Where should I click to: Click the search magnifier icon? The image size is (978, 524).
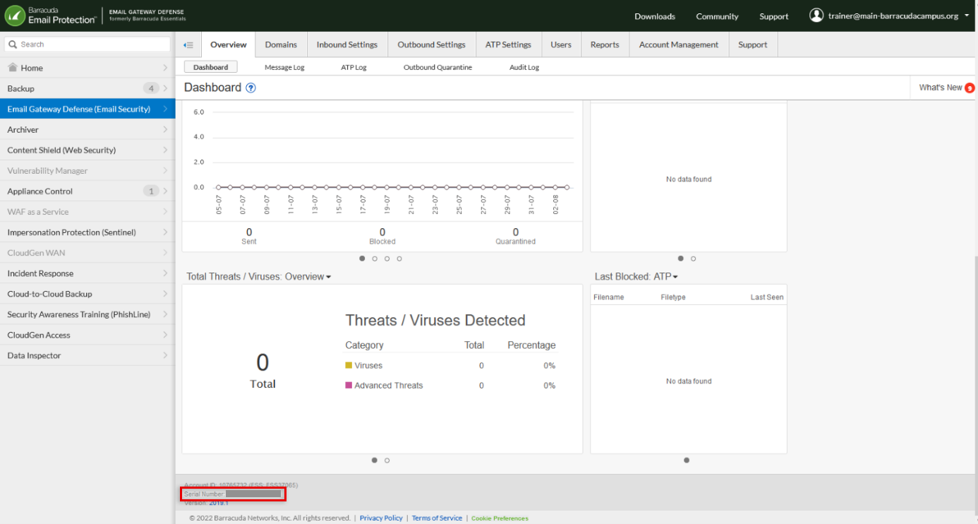(x=13, y=44)
